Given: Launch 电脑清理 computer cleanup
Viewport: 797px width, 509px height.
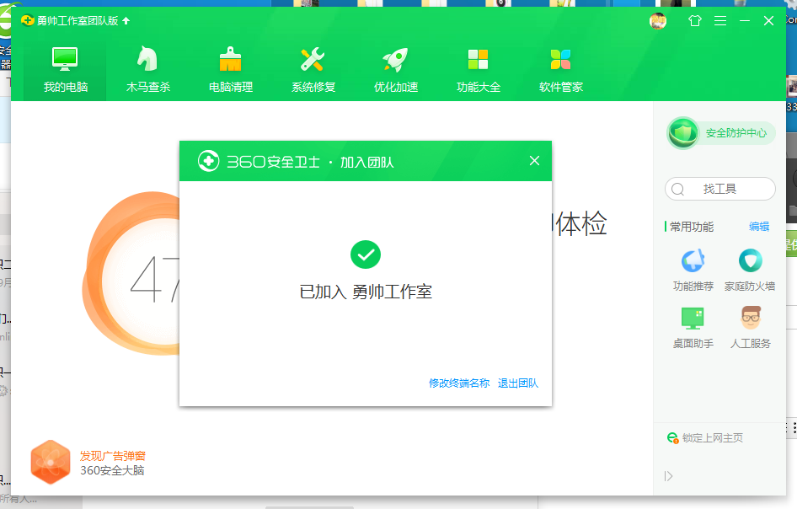Looking at the screenshot, I should 229,69.
